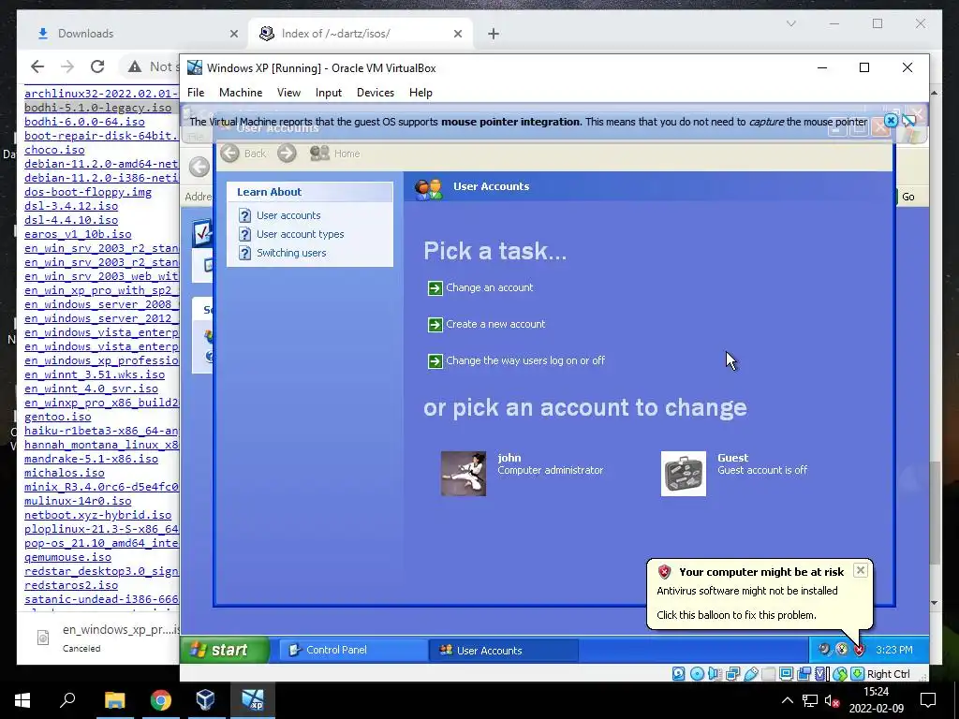Open bodhi-6.0.0-64.iso link in Chrome
Image resolution: width=959 pixels, height=719 pixels.
point(84,121)
